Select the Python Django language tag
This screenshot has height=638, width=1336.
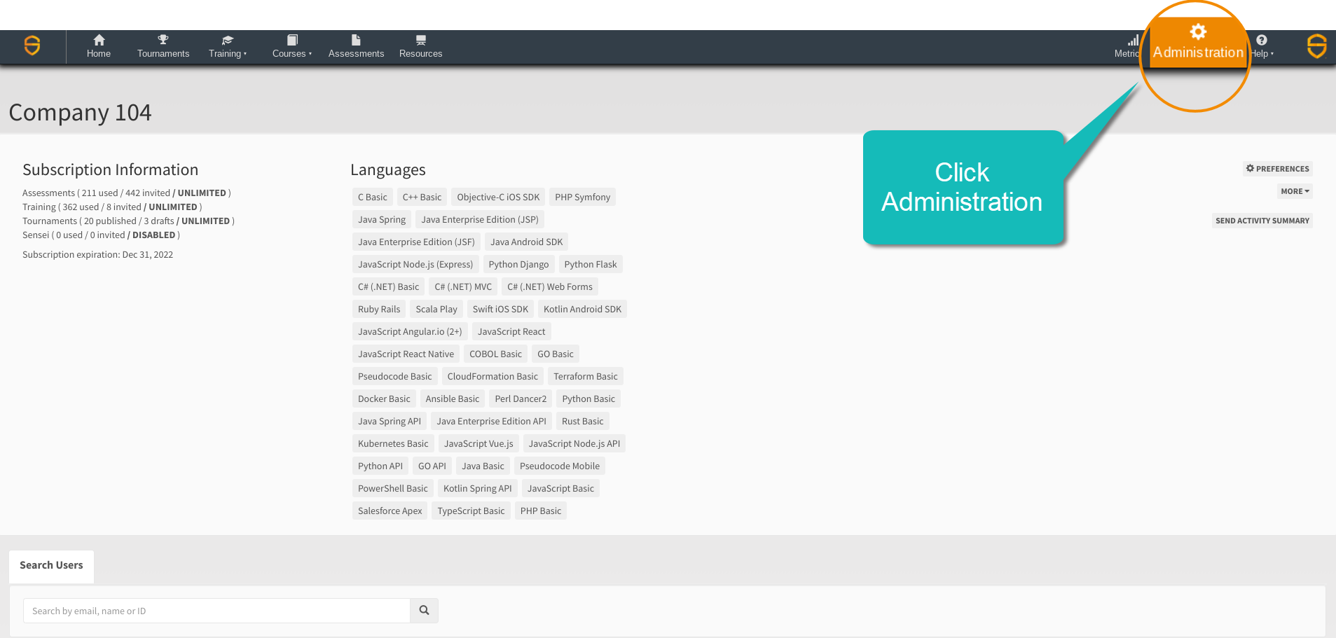tap(518, 264)
